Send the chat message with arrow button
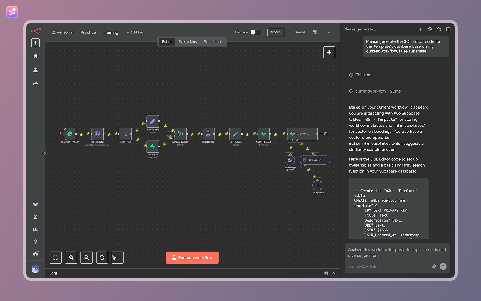Screen dimensions: 481x301 (x=443, y=266)
